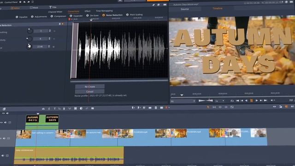This screenshot has height=166, width=295.
Task: Enable the Adjustments section toggle
Action: (x=32, y=17)
